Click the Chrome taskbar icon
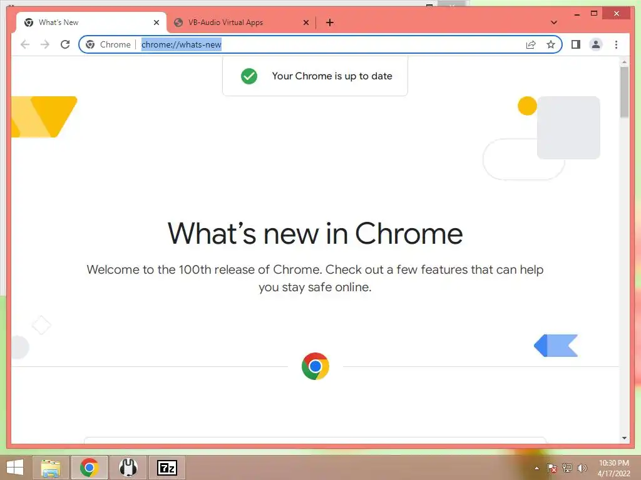The image size is (641, 480). point(90,467)
